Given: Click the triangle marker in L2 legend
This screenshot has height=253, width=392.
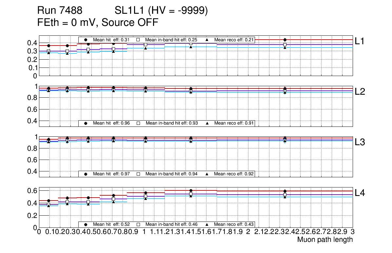Looking at the screenshot, I should (207, 123).
